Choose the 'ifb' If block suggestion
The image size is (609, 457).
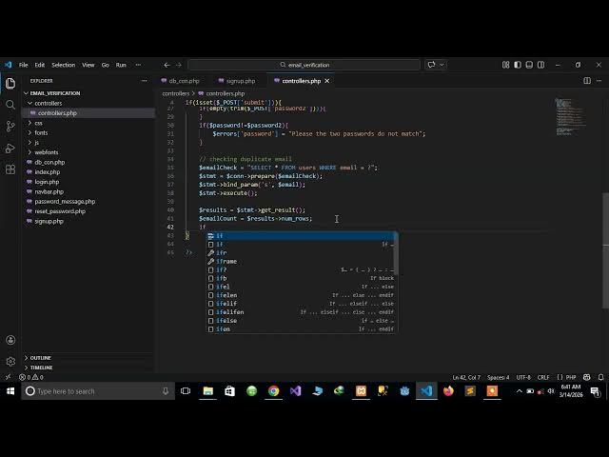pyautogui.click(x=301, y=278)
